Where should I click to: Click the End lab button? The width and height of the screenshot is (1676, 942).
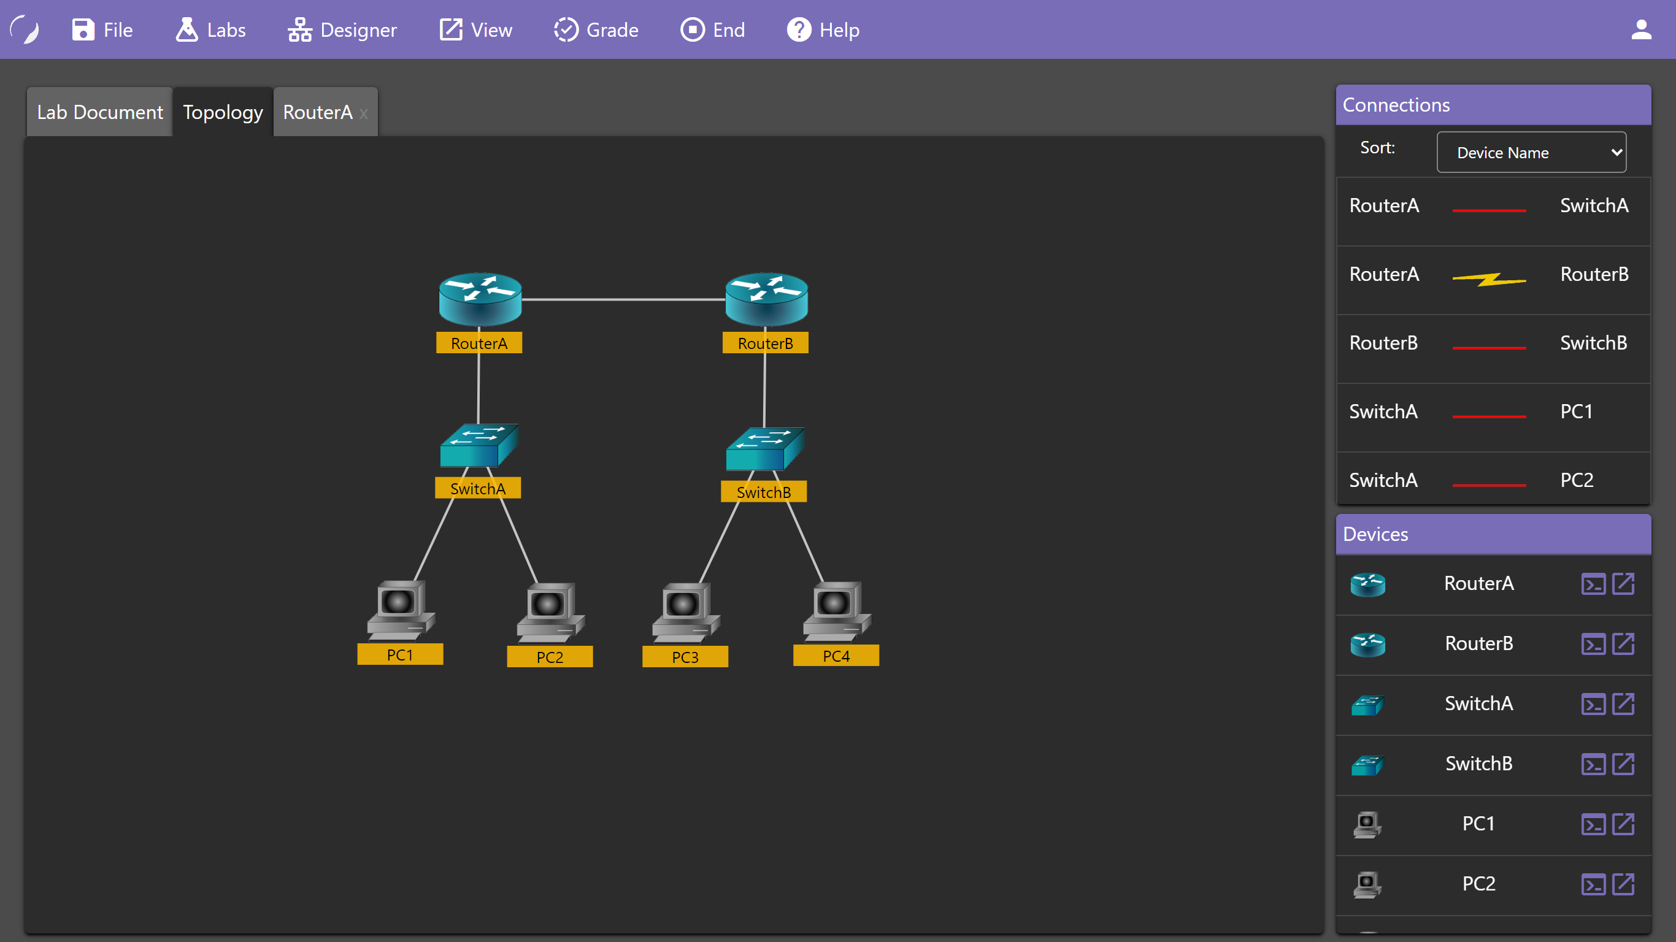coord(712,30)
